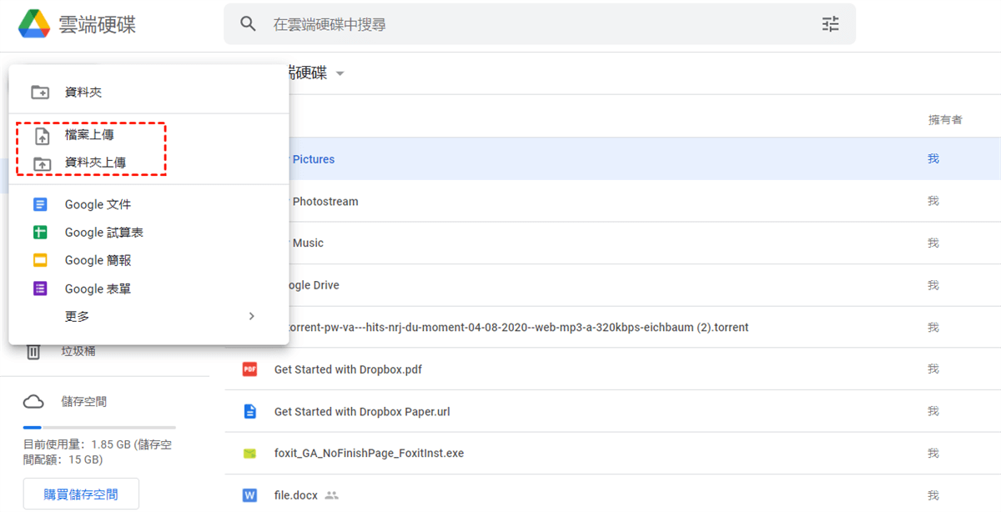Select the eichbaum (2).torrent file
The width and height of the screenshot is (1001, 512).
click(x=613, y=327)
